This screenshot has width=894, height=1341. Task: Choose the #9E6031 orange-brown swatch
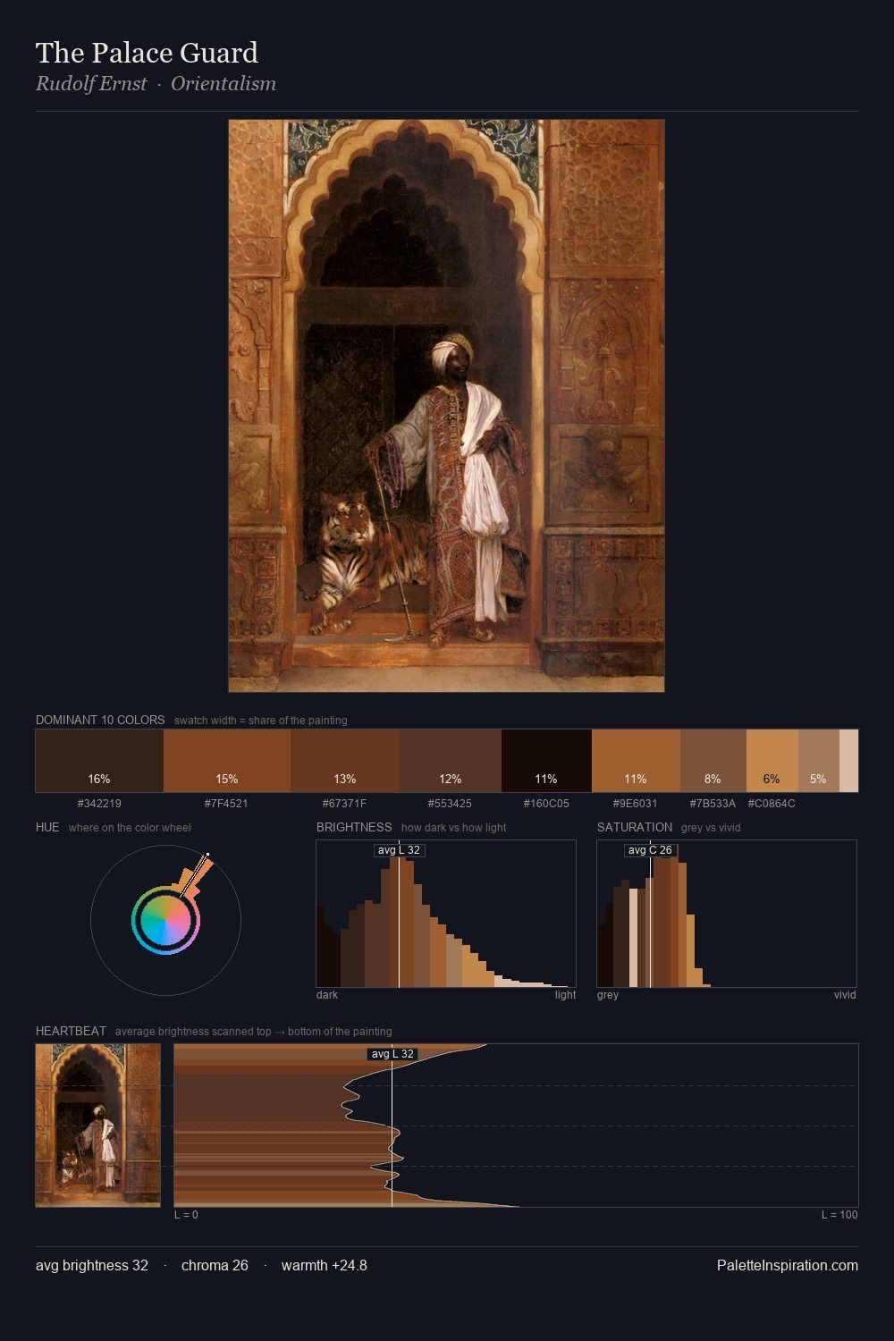pos(636,761)
